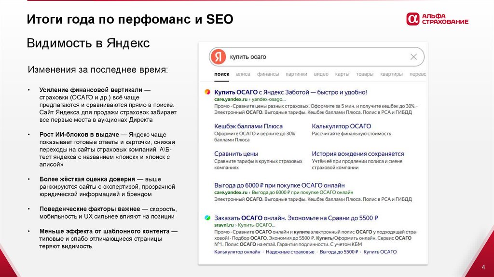Click bullet 'Усиление финансовой вертикали'
The height and width of the screenshot is (277, 494).
(91, 90)
